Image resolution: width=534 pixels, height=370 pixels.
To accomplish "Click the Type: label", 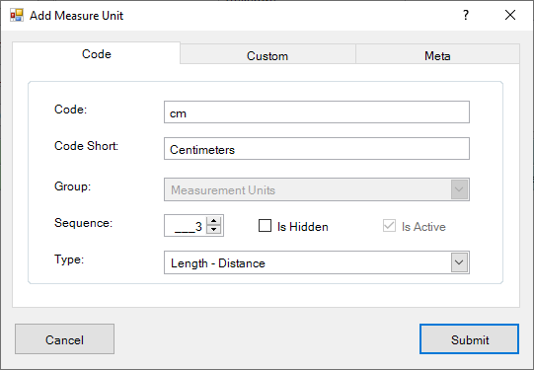I will pyautogui.click(x=69, y=259).
